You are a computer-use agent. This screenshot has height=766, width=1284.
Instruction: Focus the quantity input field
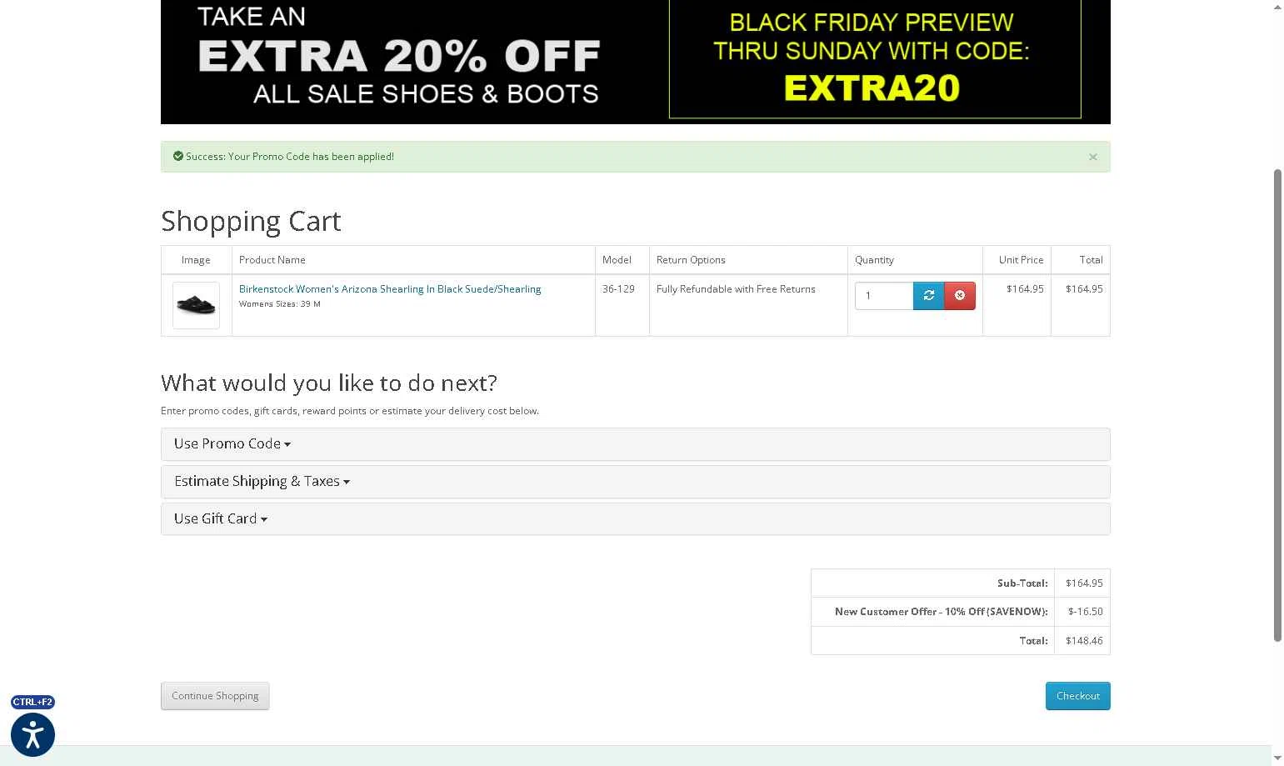point(884,296)
